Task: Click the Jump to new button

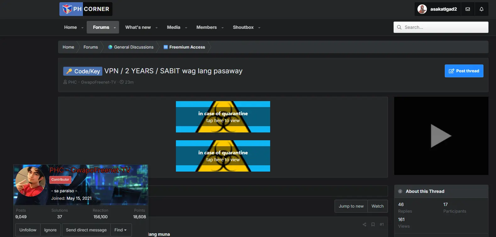Action: [351, 206]
